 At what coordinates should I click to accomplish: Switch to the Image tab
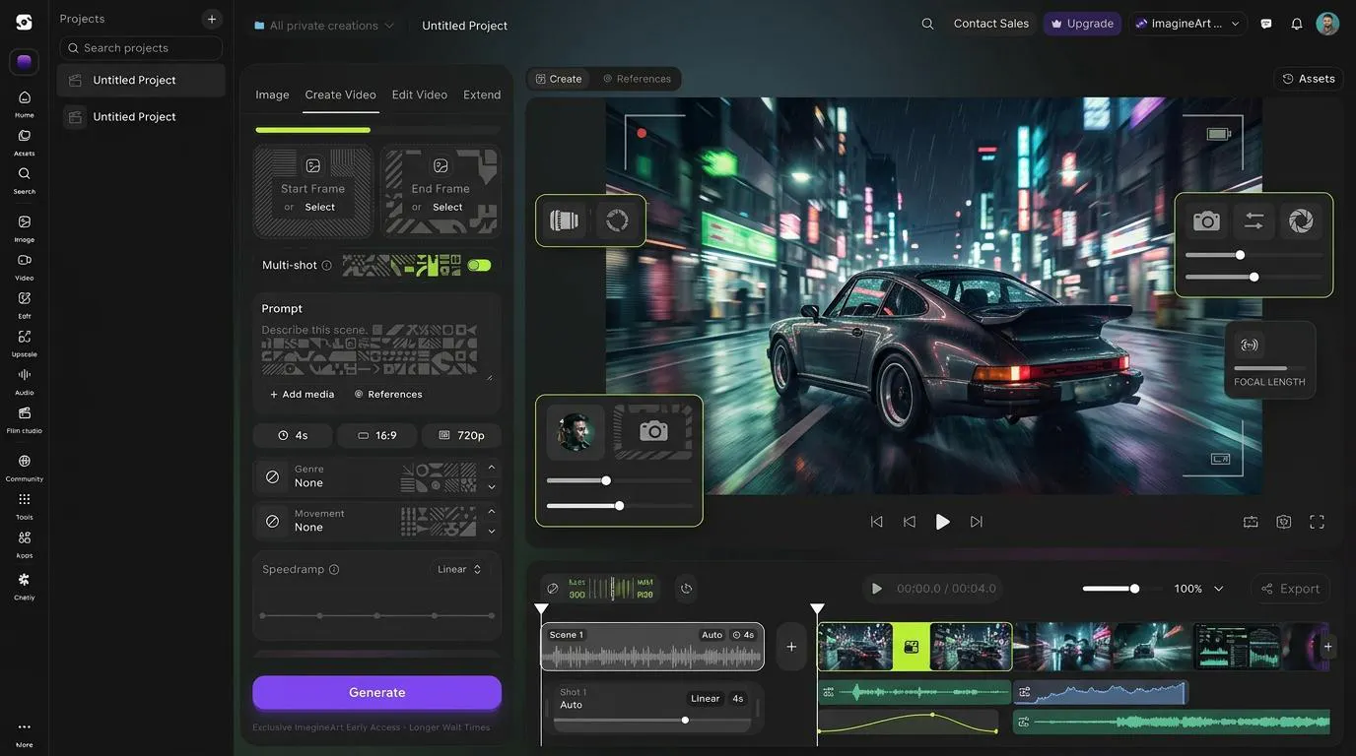point(272,94)
